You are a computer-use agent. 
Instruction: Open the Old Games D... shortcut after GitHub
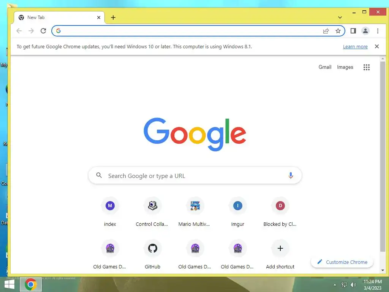[x=195, y=255]
